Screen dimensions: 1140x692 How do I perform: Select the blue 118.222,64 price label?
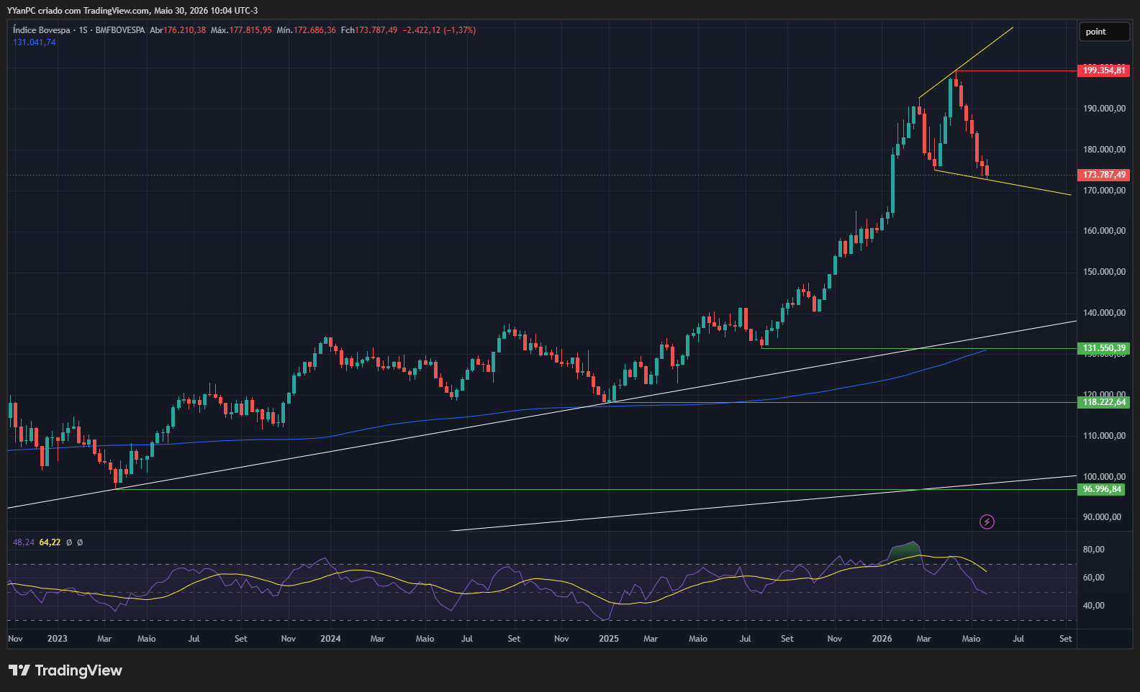(x=1104, y=402)
